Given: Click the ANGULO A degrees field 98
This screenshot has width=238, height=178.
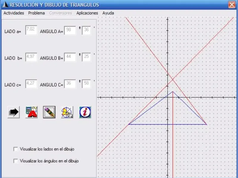Looking at the screenshot, I should (x=70, y=31).
